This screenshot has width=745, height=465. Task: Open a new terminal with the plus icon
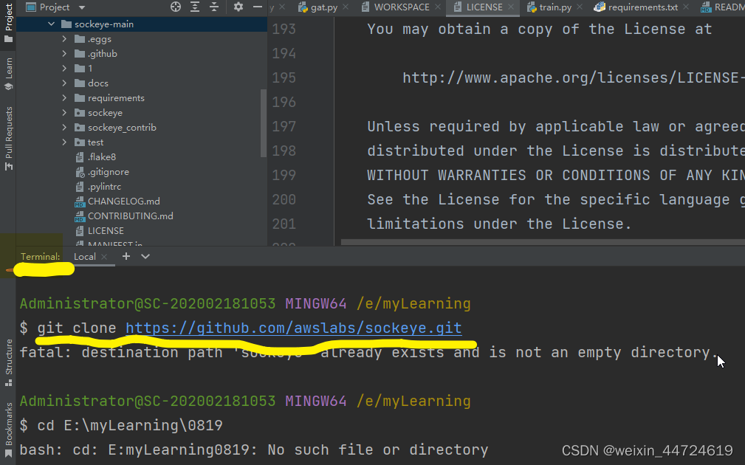coord(126,256)
